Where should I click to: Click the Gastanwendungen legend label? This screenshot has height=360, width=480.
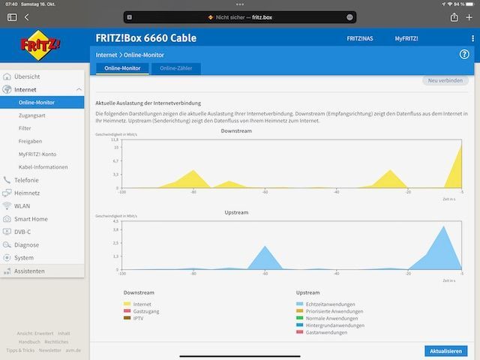point(326,332)
